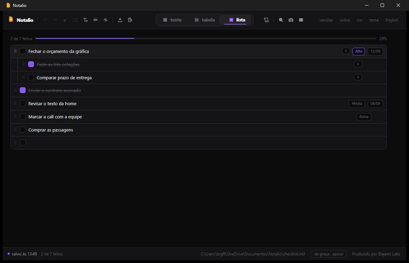This screenshot has height=263, width=409.
Task: Tick the 'Comprar as passagens' checkbox
Action: (23, 130)
